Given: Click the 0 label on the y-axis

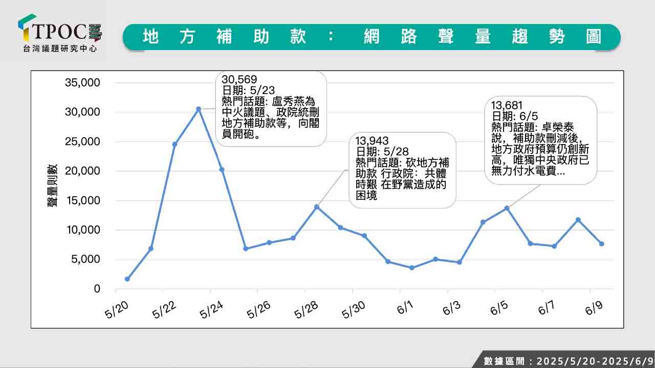Looking at the screenshot, I should [97, 289].
